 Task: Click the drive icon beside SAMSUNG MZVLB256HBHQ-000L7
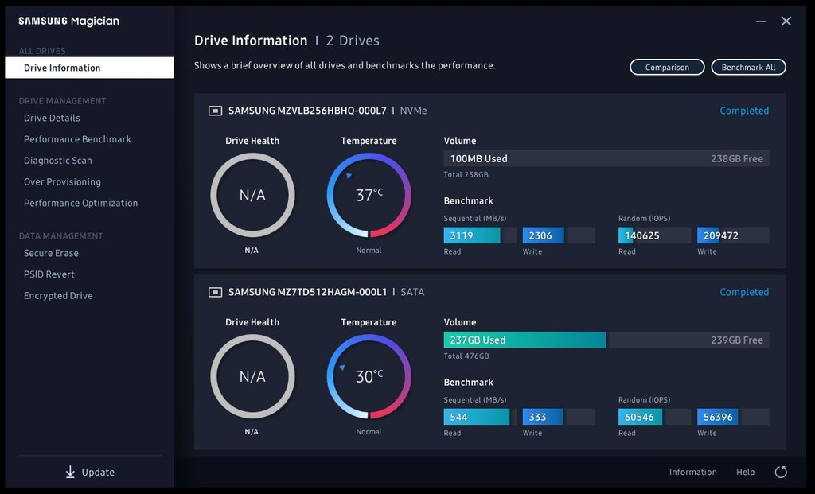(215, 111)
